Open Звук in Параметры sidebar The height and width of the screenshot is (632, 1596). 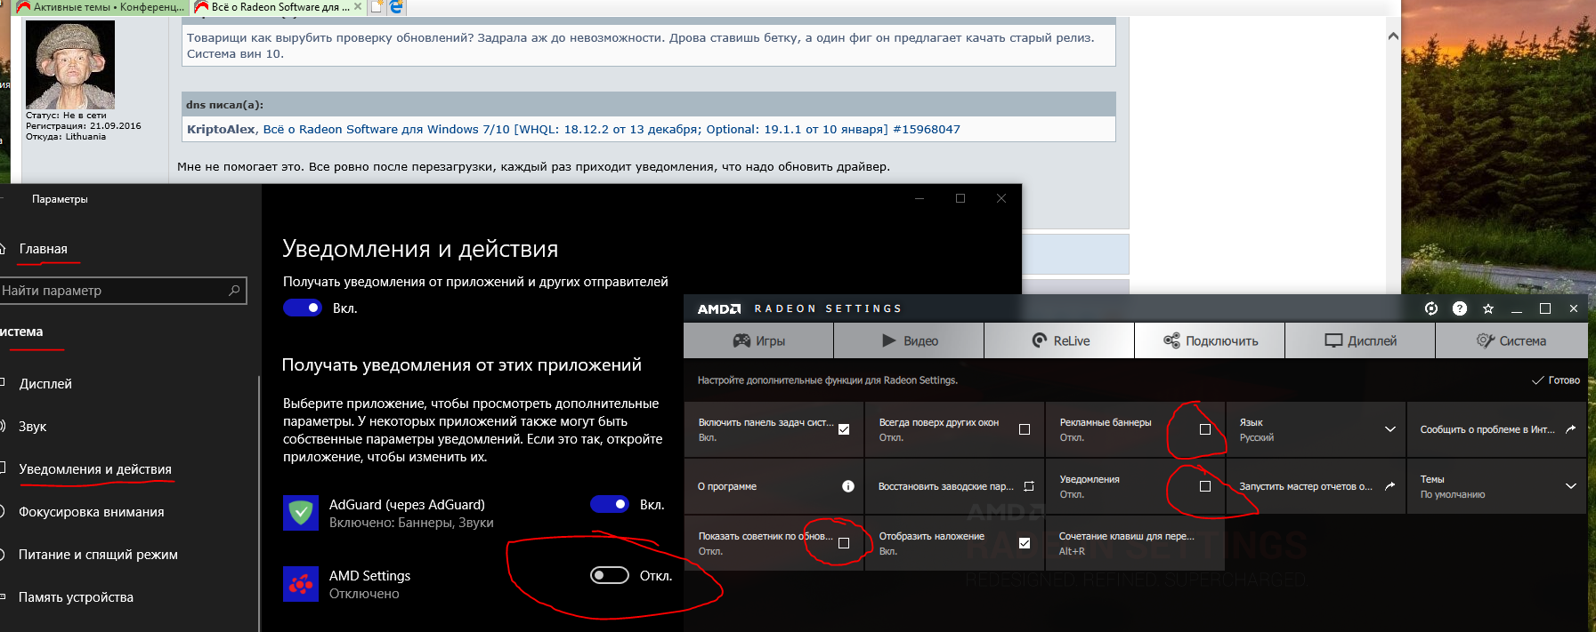(x=33, y=427)
